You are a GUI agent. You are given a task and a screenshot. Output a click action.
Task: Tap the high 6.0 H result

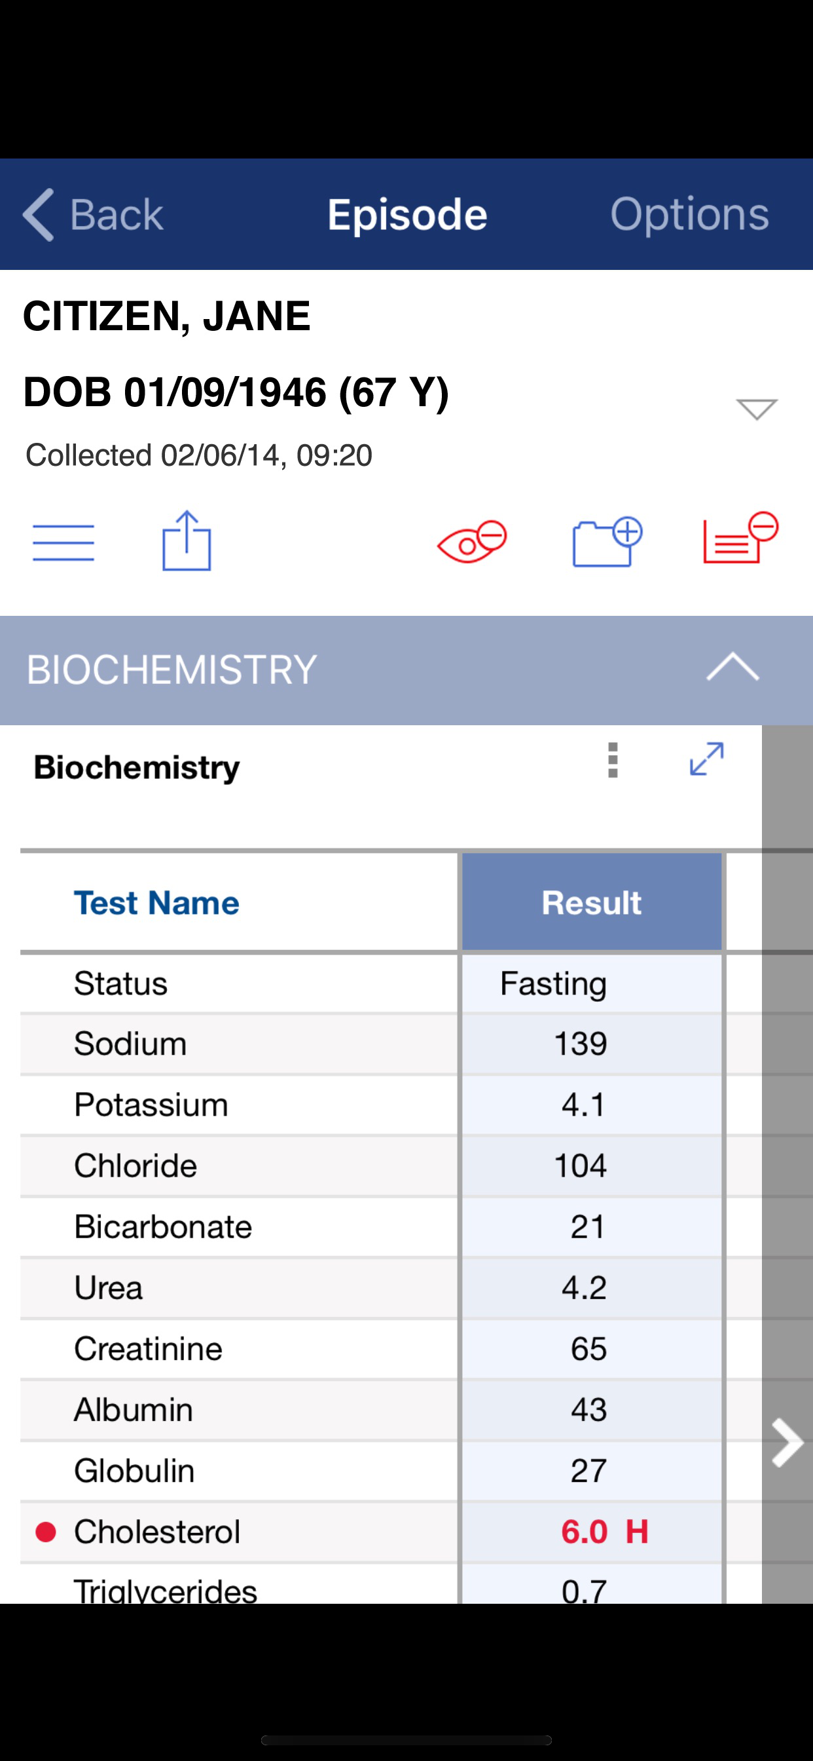(605, 1532)
